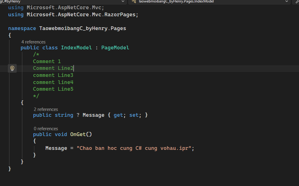Click the closing "*/" comment marker
Viewport: 299px width, 186px height.
36,96
